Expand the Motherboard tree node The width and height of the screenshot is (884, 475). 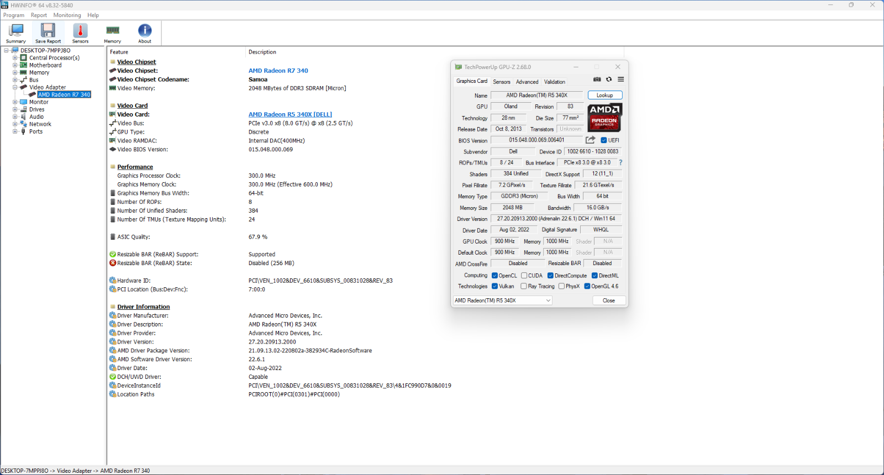(15, 65)
